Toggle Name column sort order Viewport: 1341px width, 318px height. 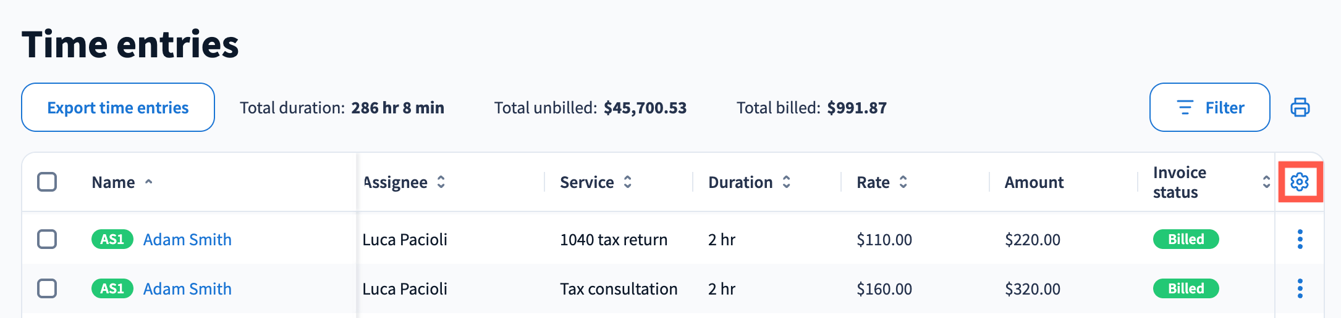[x=148, y=182]
